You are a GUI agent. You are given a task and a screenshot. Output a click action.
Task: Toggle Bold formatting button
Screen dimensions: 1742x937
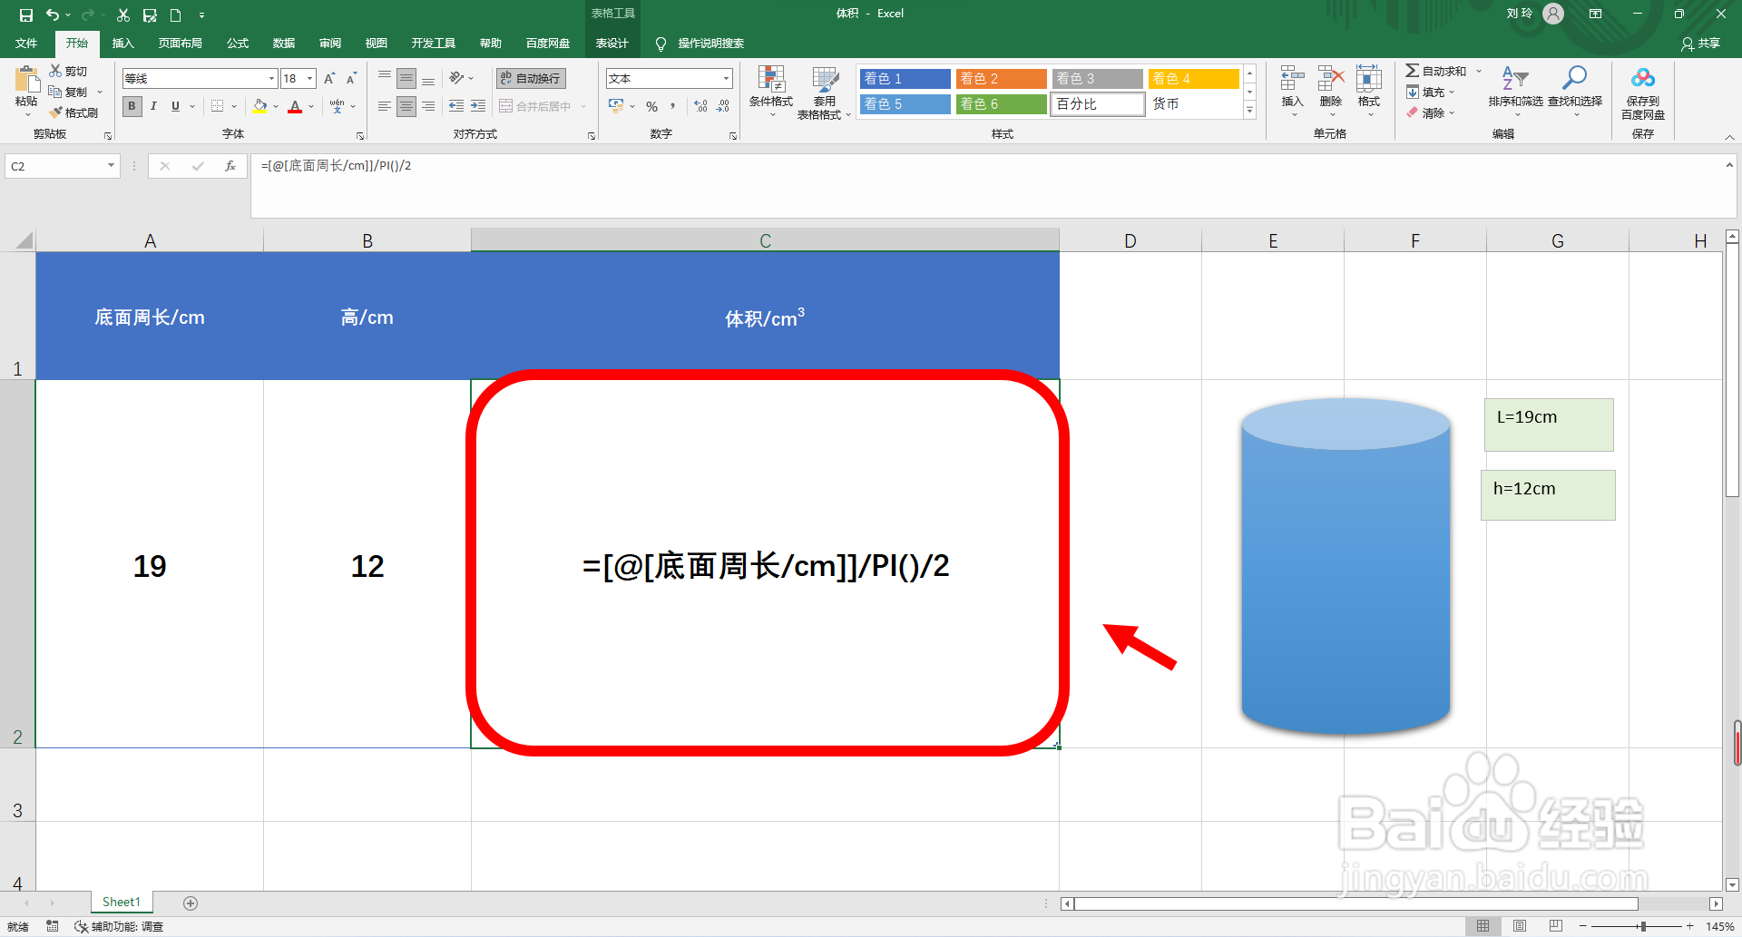click(132, 106)
